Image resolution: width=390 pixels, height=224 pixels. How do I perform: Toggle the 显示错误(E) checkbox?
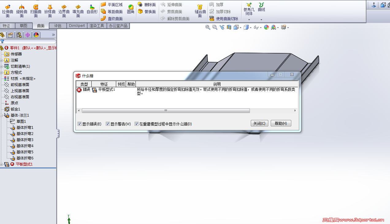(80, 124)
